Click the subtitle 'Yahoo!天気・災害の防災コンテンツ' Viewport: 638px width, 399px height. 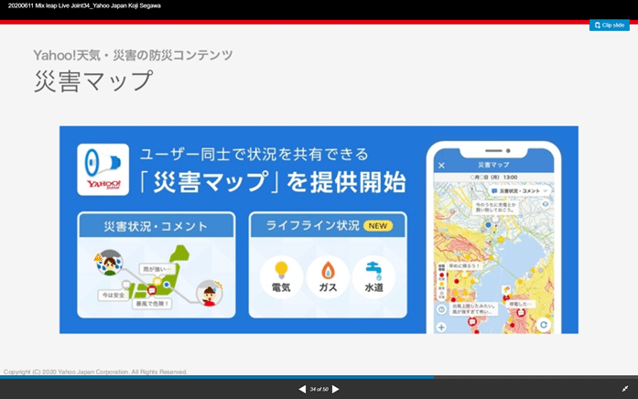coord(134,55)
